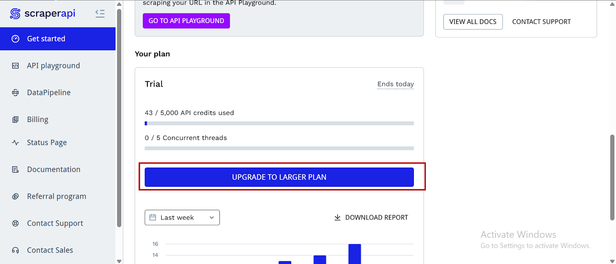Image resolution: width=616 pixels, height=264 pixels.
Task: Click the main page scrollbar thumb
Action: click(612, 177)
